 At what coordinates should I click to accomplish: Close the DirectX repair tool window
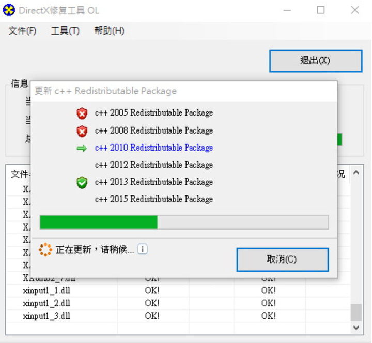(355, 10)
